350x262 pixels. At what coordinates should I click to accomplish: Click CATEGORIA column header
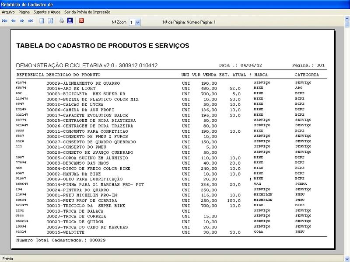click(307, 75)
